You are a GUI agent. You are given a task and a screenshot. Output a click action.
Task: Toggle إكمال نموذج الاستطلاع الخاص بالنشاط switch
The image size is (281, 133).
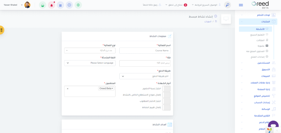coord(166,95)
